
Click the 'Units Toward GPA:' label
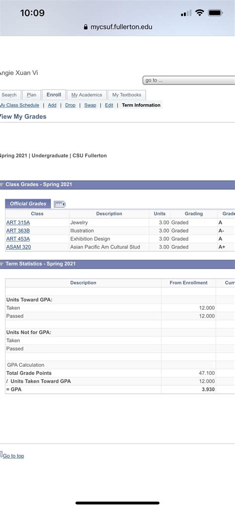click(x=29, y=300)
